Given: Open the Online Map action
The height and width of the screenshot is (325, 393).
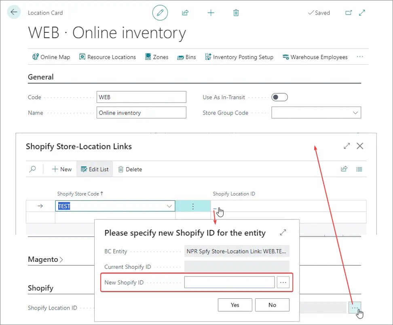Looking at the screenshot, I should 51,57.
